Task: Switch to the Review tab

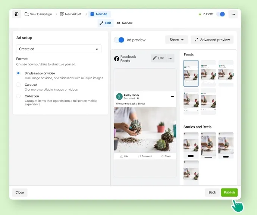Action: pyautogui.click(x=125, y=23)
